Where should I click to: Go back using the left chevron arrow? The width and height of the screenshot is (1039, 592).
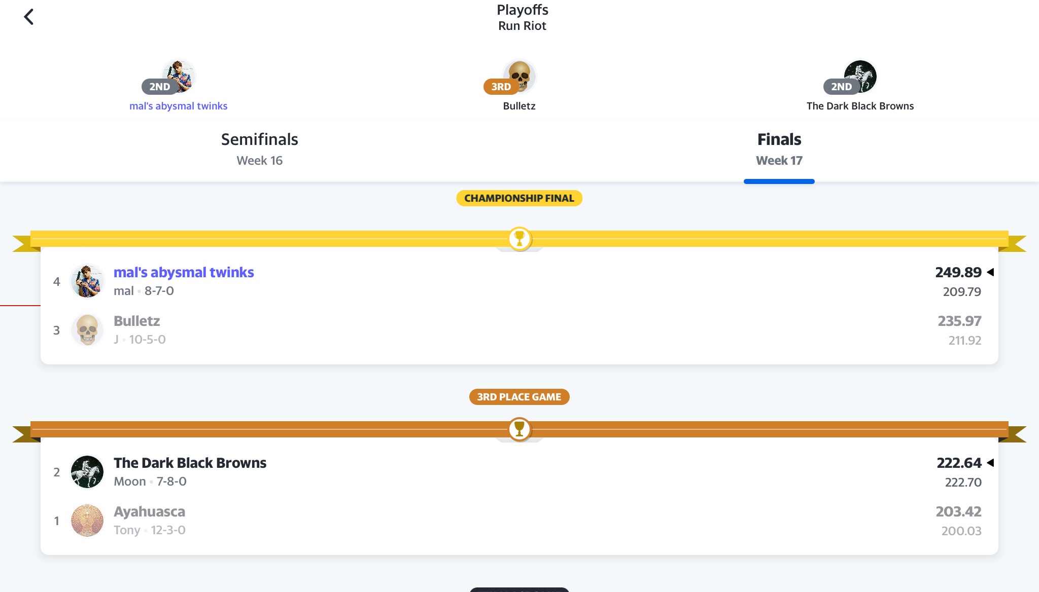click(29, 17)
